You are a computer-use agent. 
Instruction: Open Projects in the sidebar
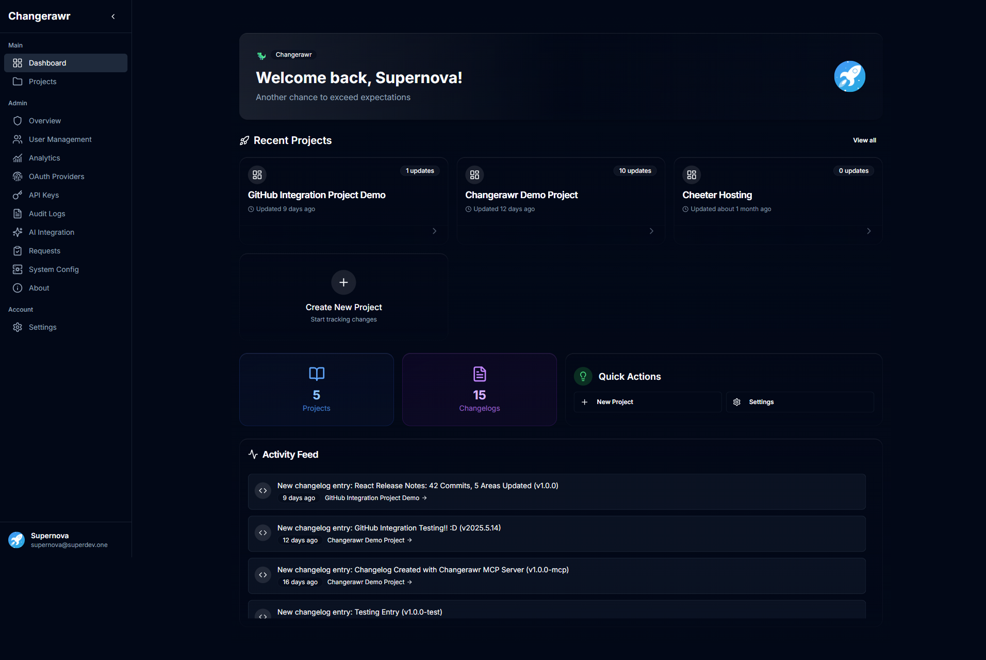65,82
